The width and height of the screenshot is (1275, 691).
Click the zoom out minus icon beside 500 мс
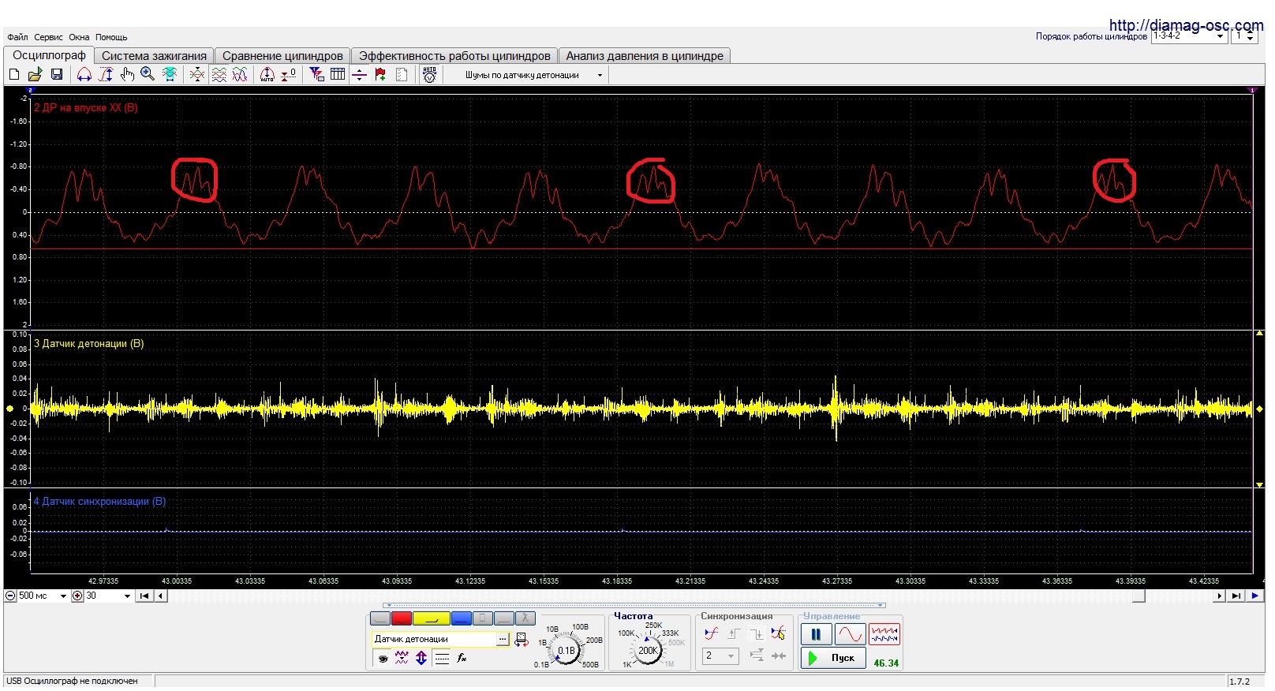10,596
